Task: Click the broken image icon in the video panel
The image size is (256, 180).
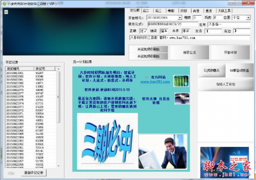Action: 6,12
